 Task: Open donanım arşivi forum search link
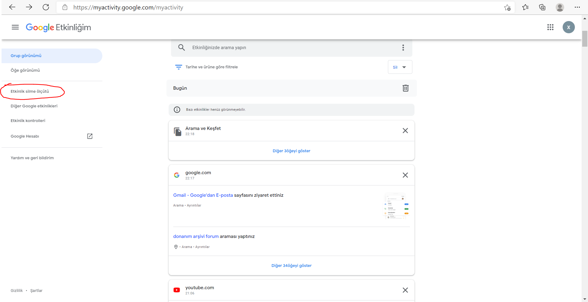pos(196,236)
